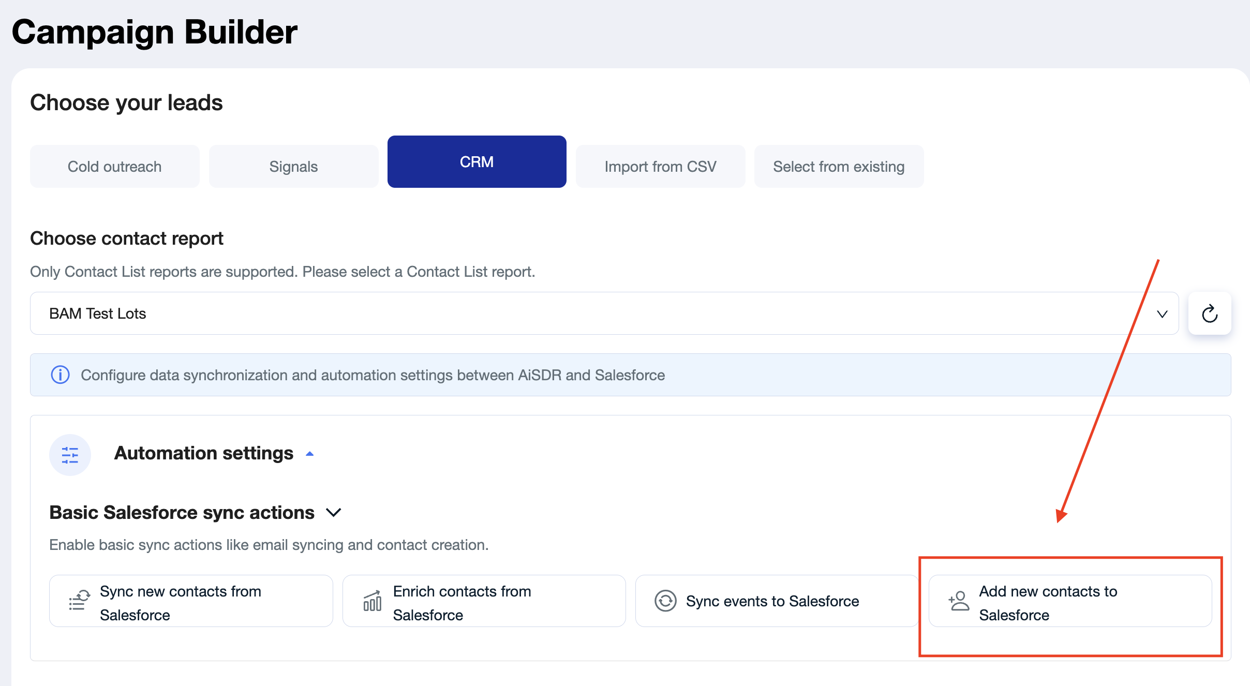The height and width of the screenshot is (686, 1250).
Task: Click the Enrich contacts bar chart icon
Action: [373, 601]
